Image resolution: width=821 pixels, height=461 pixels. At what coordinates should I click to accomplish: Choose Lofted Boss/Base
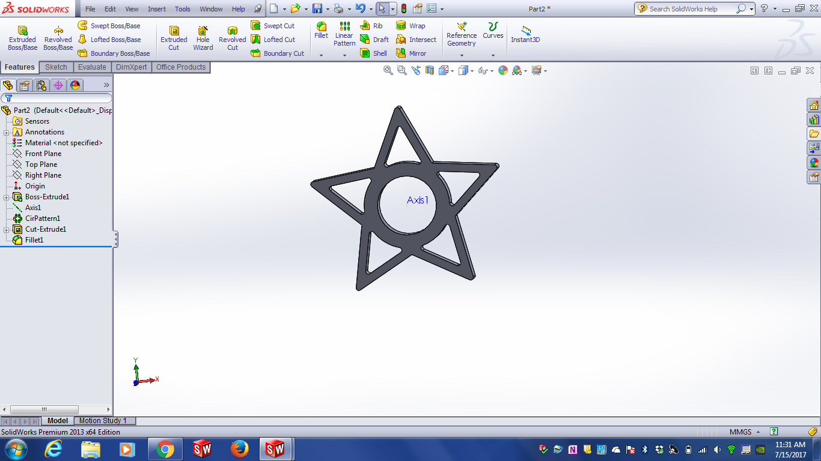(109, 40)
